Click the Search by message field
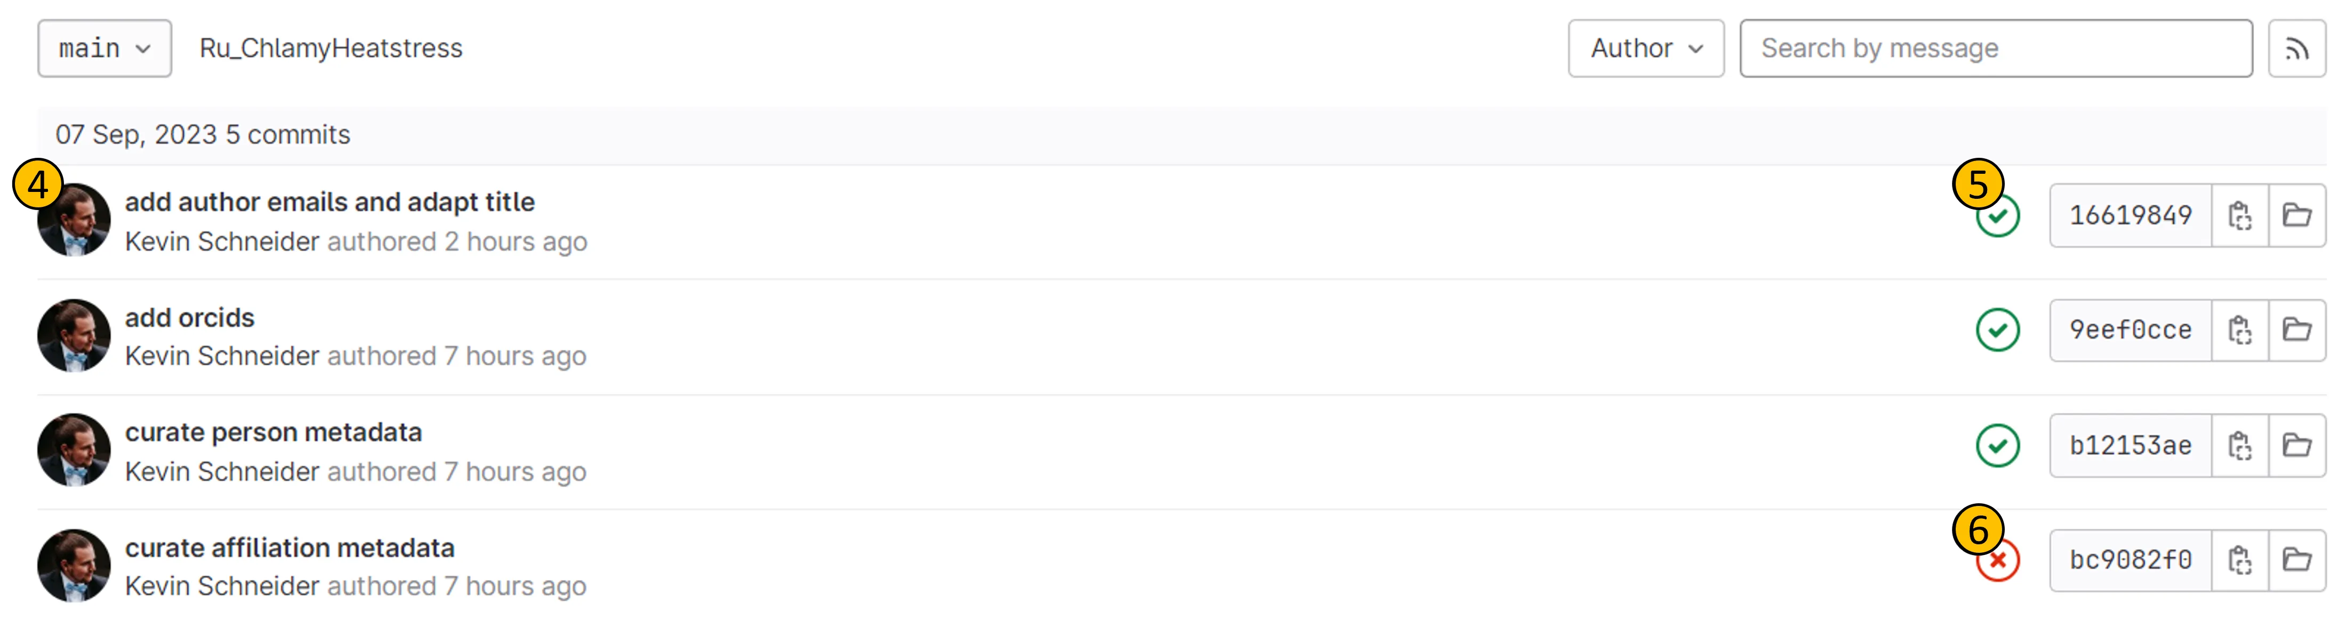Image resolution: width=2346 pixels, height=620 pixels. point(1995,49)
